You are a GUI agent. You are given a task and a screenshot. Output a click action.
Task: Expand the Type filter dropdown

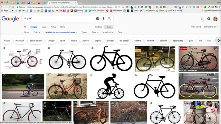(x=84, y=32)
